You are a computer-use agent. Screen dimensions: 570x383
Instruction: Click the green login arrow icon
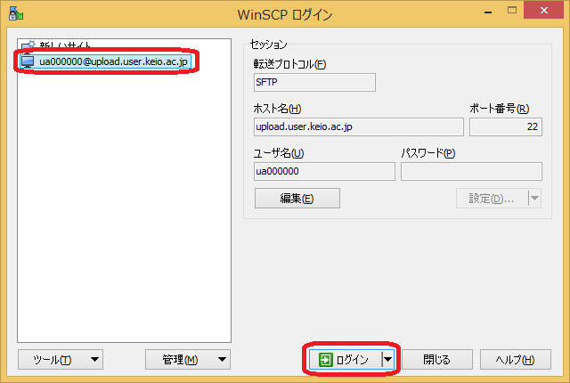pyautogui.click(x=326, y=360)
